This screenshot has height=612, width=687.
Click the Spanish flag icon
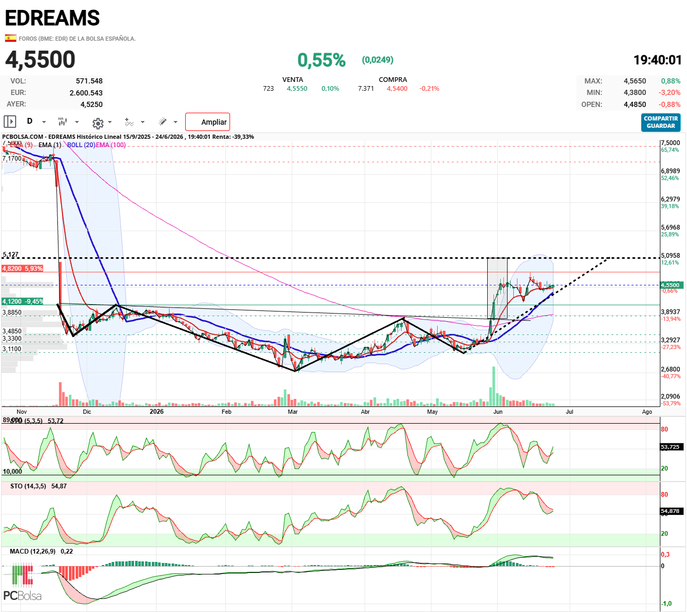coord(10,38)
